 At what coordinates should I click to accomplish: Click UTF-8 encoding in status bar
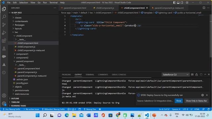point(185,109)
